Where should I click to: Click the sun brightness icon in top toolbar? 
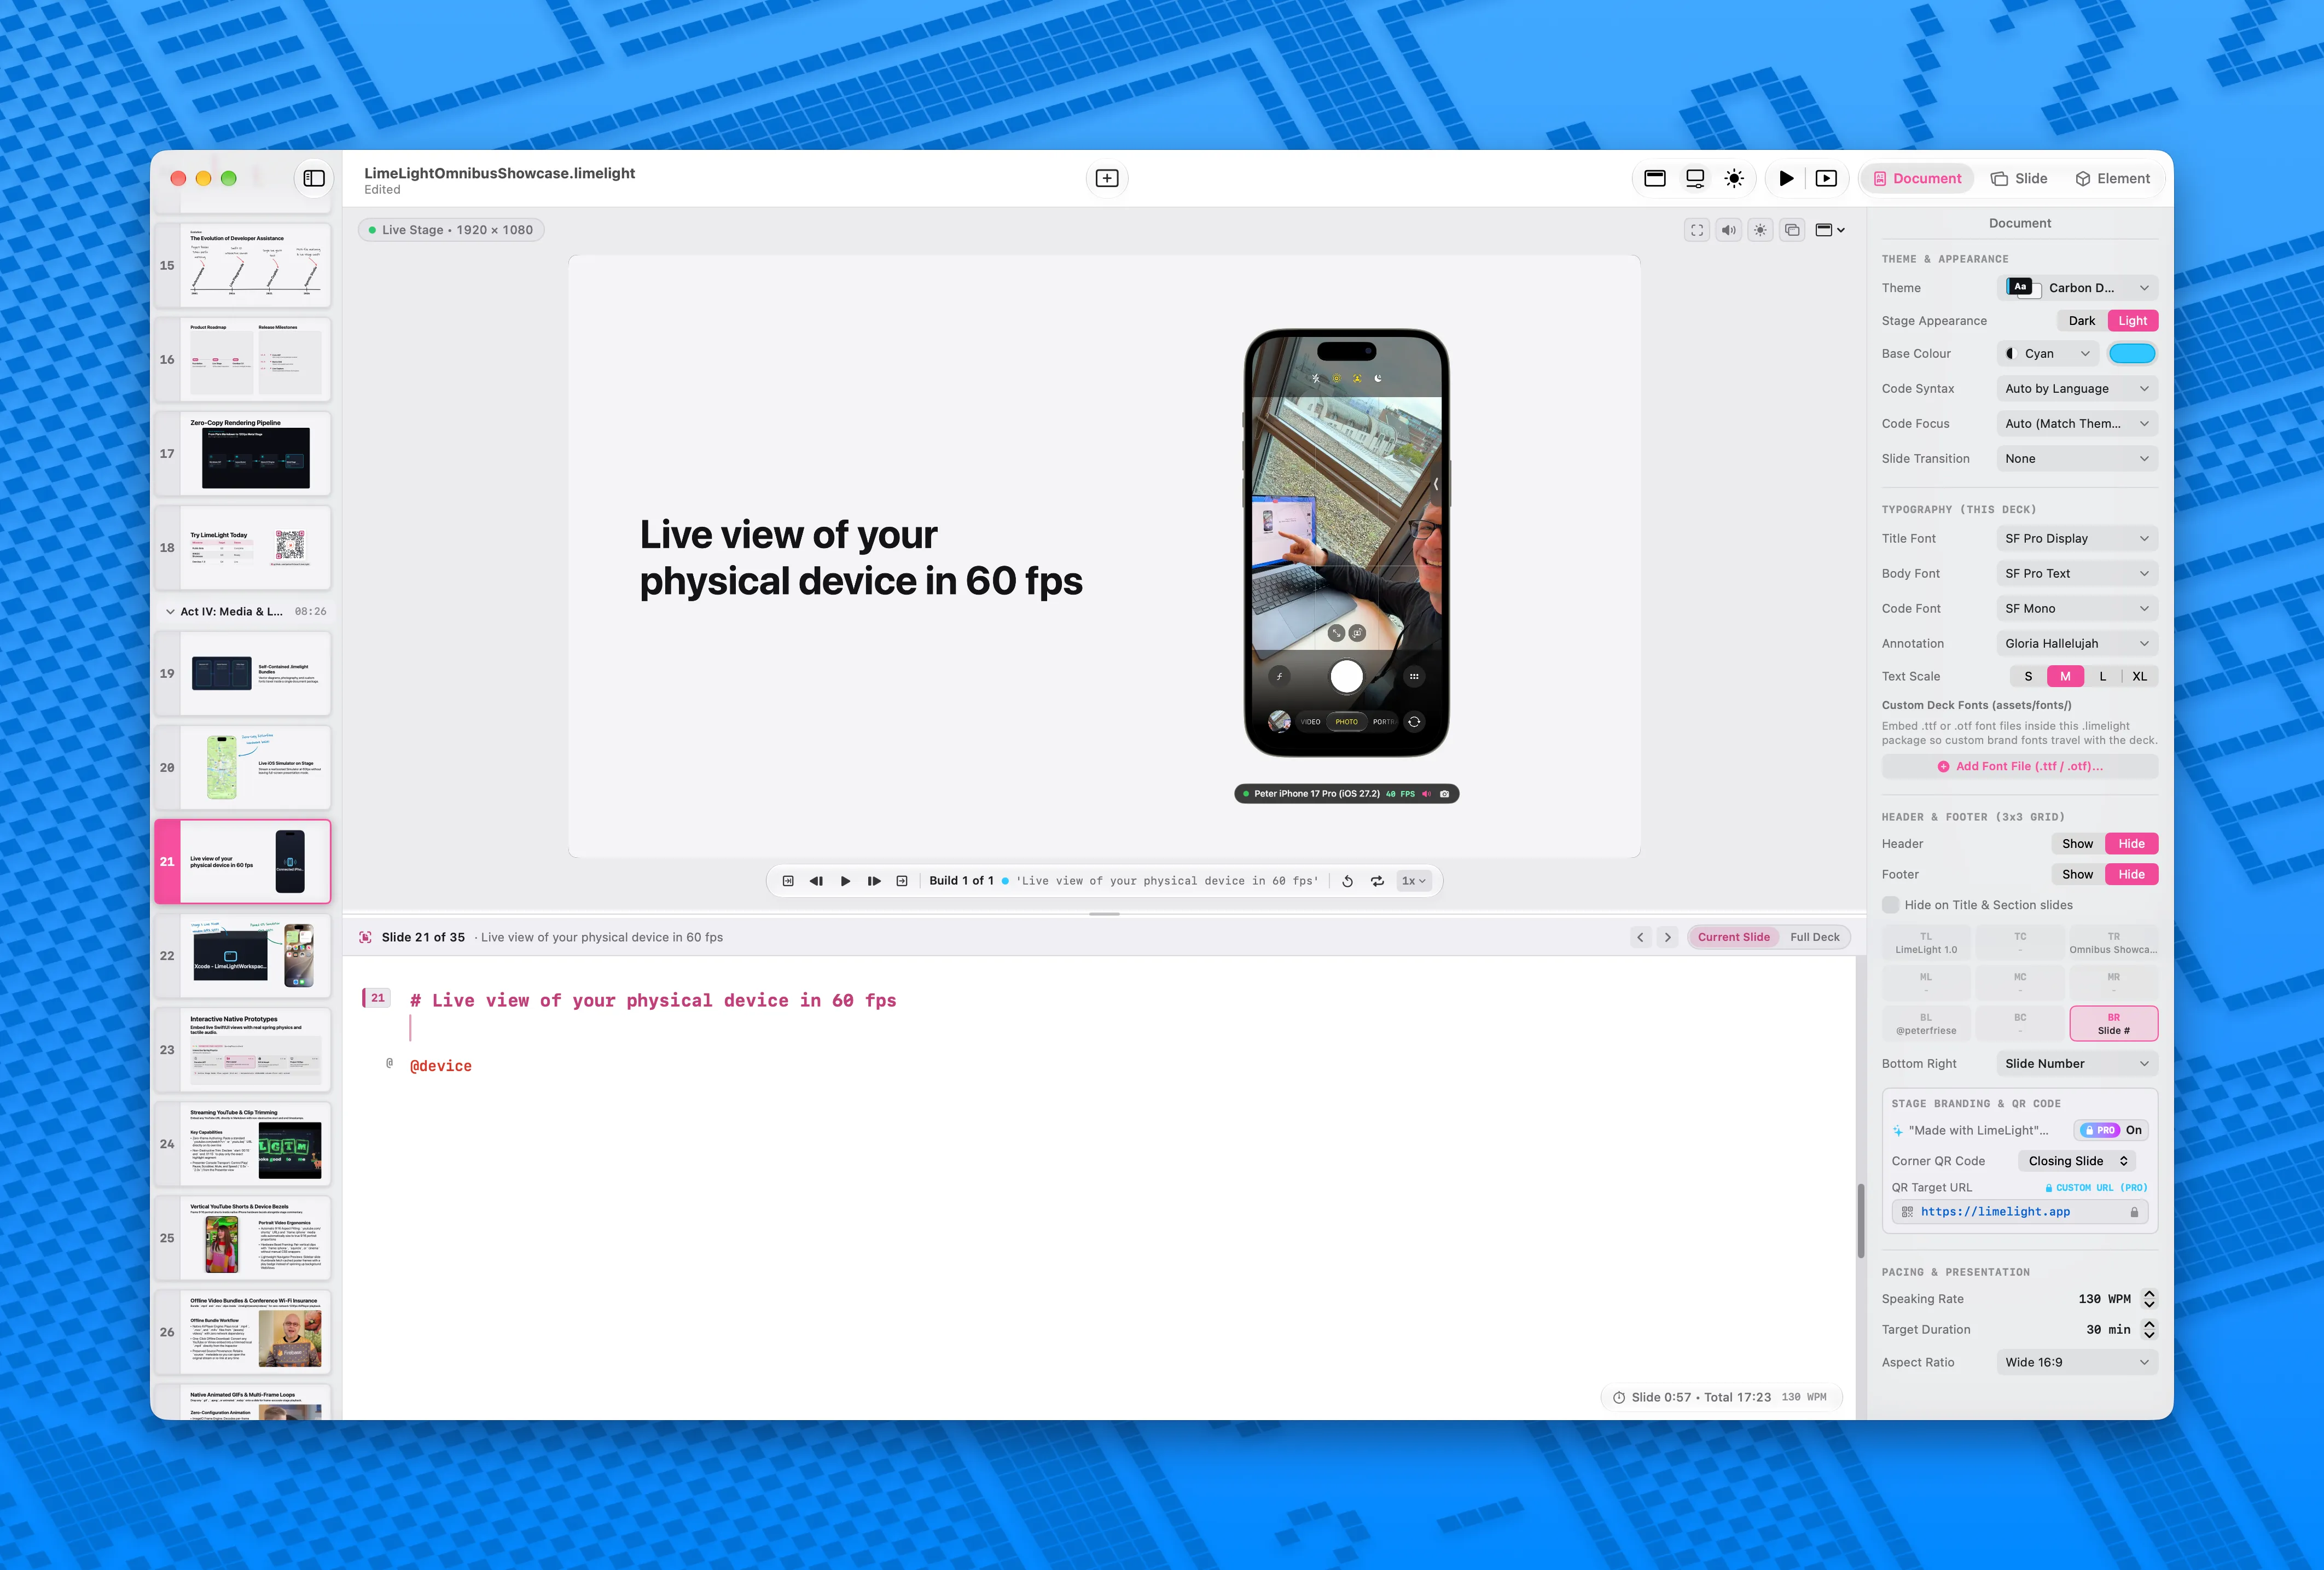tap(1734, 178)
